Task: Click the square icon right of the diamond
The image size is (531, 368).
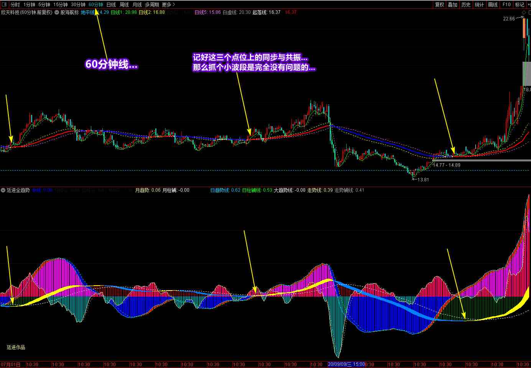Action: coord(529,13)
